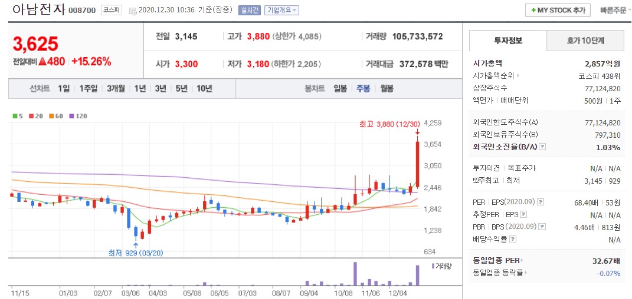Click the 68.40배 PER value

587,202
